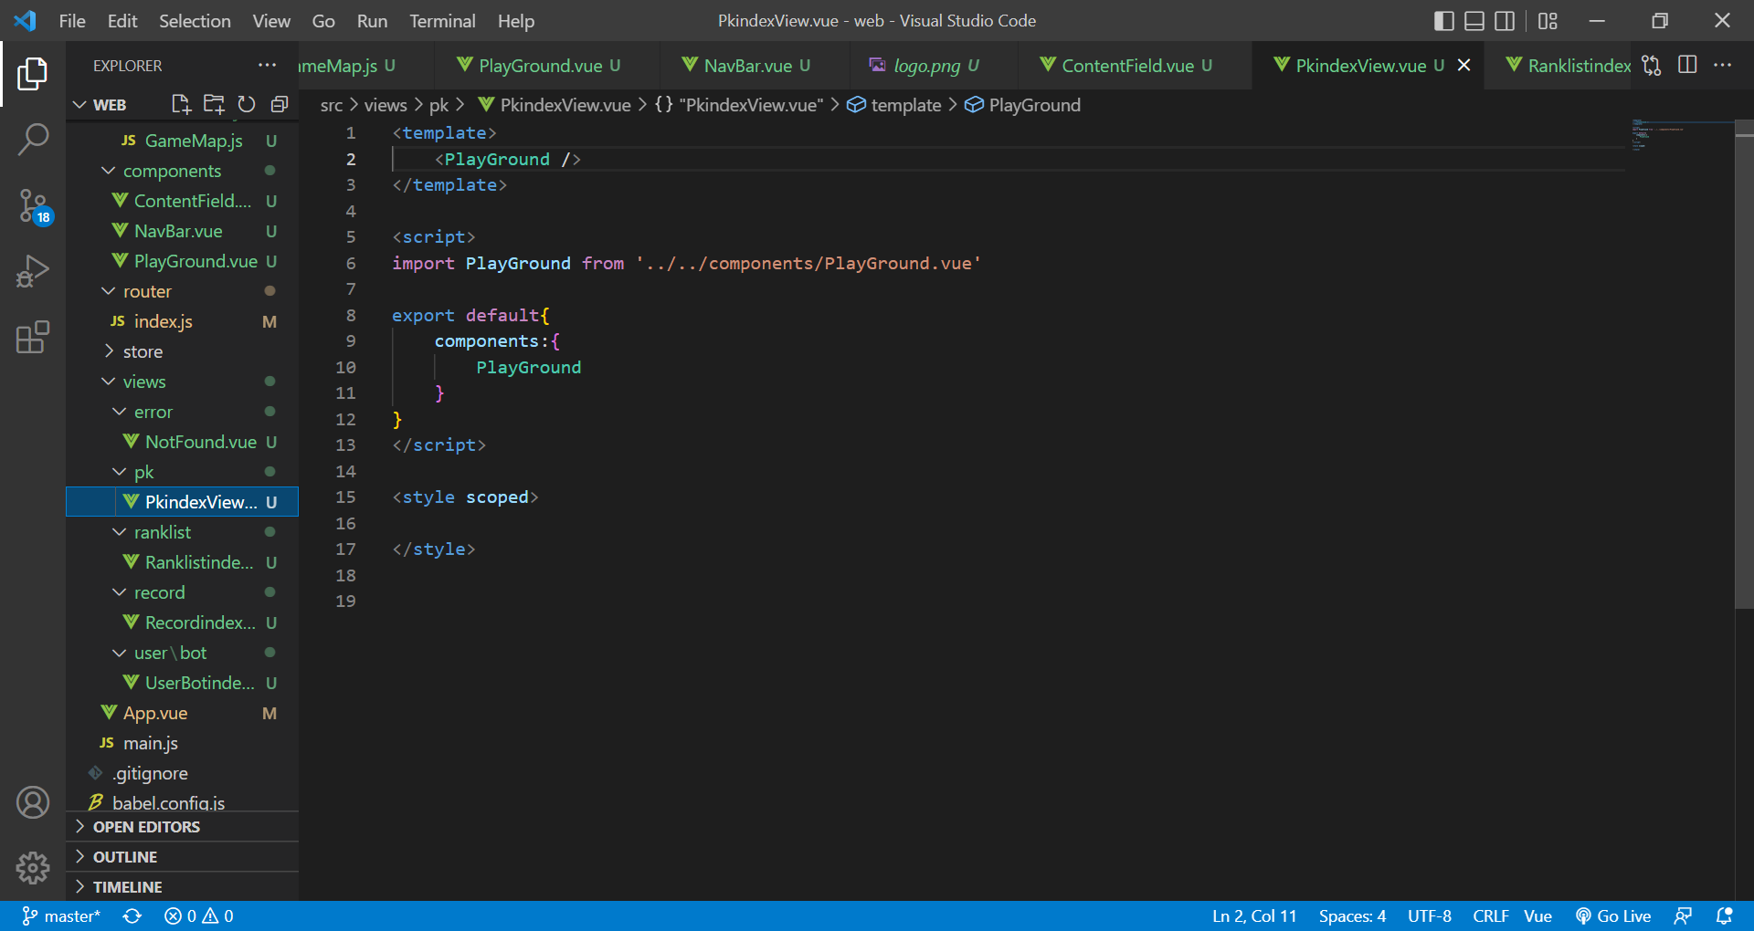Open the Help menu
Viewport: 1754px width, 931px height.
[x=516, y=20]
